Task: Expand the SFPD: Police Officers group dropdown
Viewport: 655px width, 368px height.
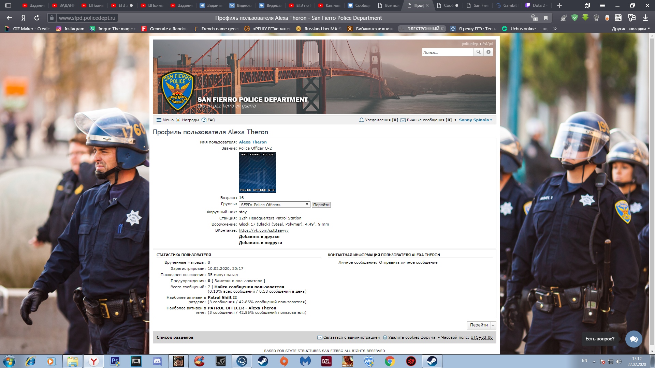Action: (x=274, y=205)
